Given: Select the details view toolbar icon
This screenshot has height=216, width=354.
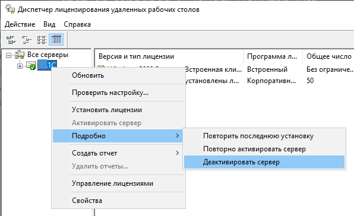Looking at the screenshot, I should (x=56, y=39).
